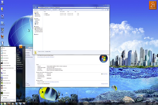158x105 pixels.
Task: Select Local Disk under Computer
Action: [39, 29]
